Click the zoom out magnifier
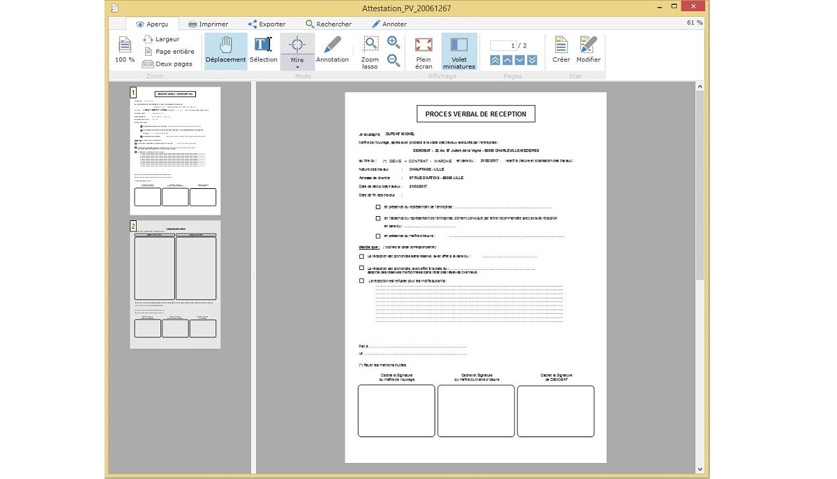This screenshot has height=479, width=837. 393,61
